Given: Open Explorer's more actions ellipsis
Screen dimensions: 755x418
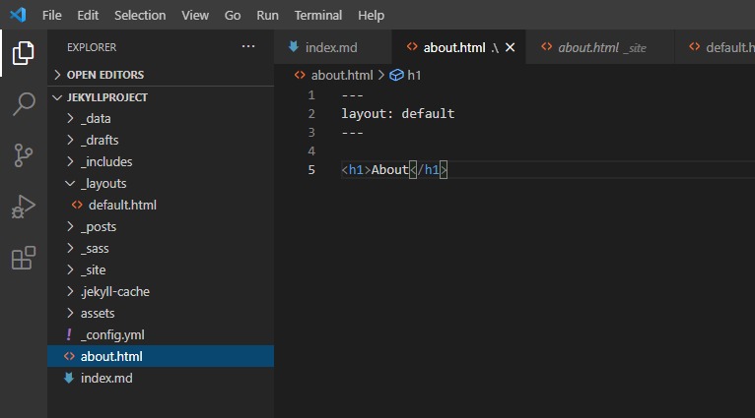Looking at the screenshot, I should point(247,46).
